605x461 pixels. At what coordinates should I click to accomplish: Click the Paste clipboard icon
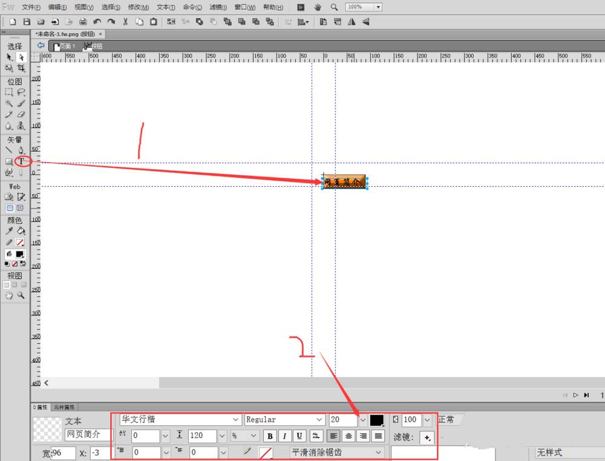(154, 22)
